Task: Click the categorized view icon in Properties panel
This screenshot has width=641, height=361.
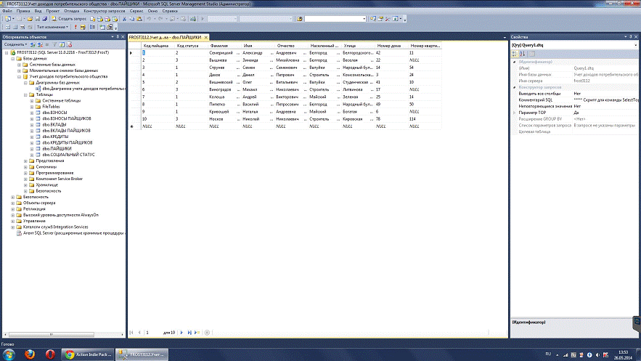Action: pyautogui.click(x=515, y=54)
